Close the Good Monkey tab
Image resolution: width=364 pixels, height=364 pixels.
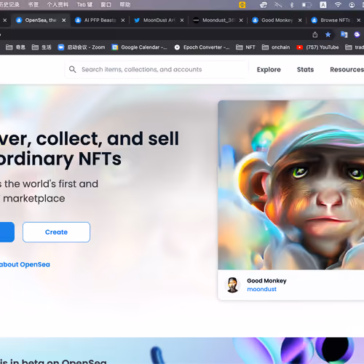tap(300, 20)
